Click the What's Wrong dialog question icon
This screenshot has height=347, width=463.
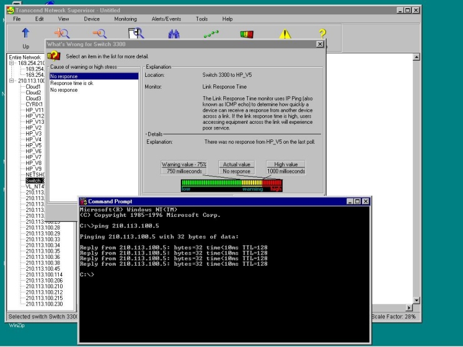(x=54, y=56)
